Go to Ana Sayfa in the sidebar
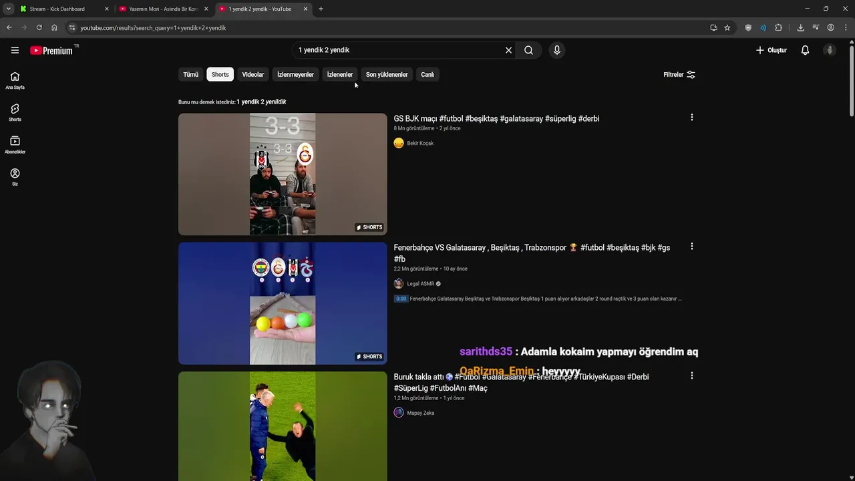855x481 pixels. 15,80
